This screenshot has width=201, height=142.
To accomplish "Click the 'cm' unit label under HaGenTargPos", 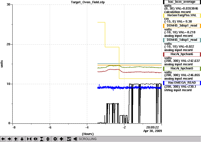I will point(166,19).
